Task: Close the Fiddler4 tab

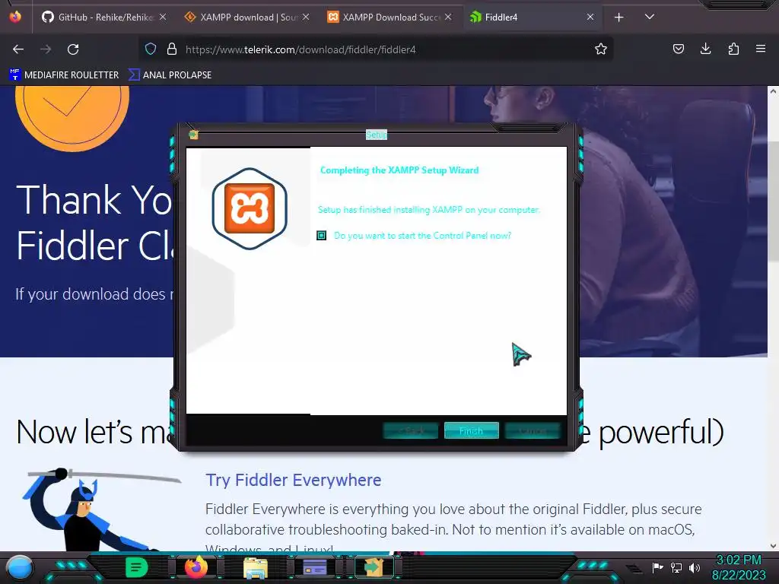Action: point(590,17)
